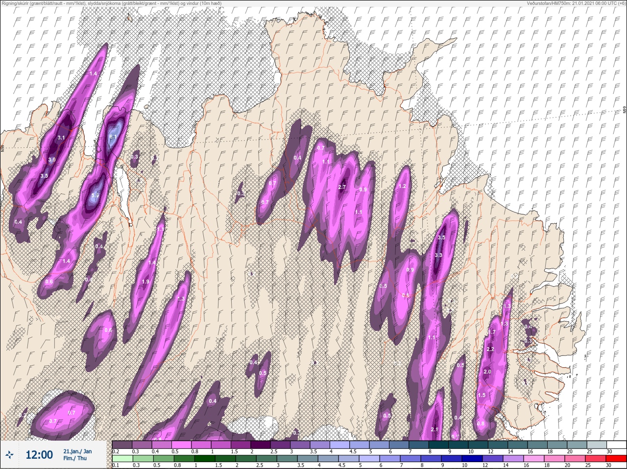Click the 2.0 precipitation value label
Screen dimensions: 627x469
click(x=487, y=372)
